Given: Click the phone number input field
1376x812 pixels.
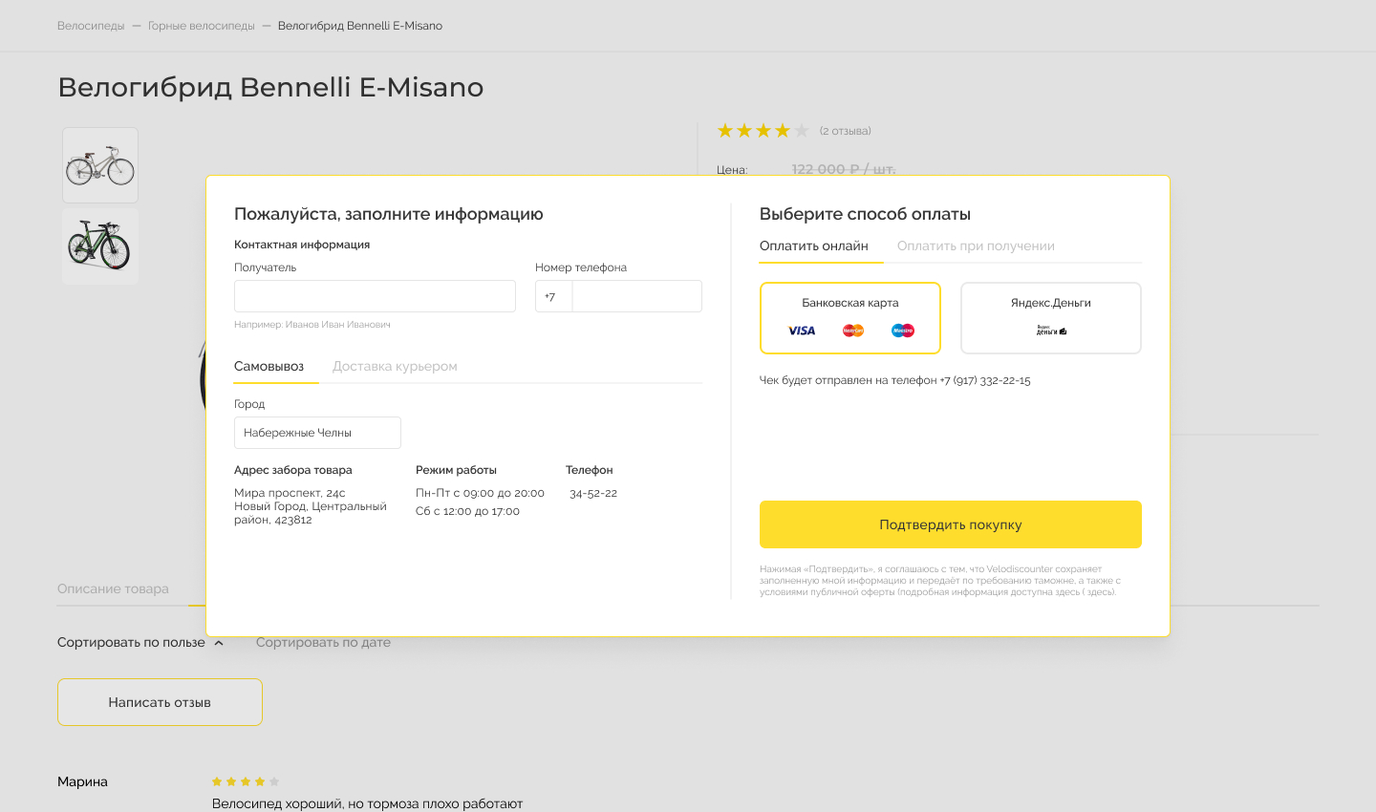Looking at the screenshot, I should [x=637, y=296].
